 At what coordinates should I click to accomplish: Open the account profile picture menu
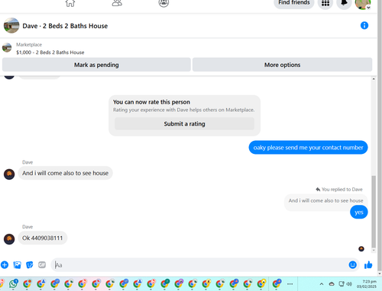coord(363,4)
